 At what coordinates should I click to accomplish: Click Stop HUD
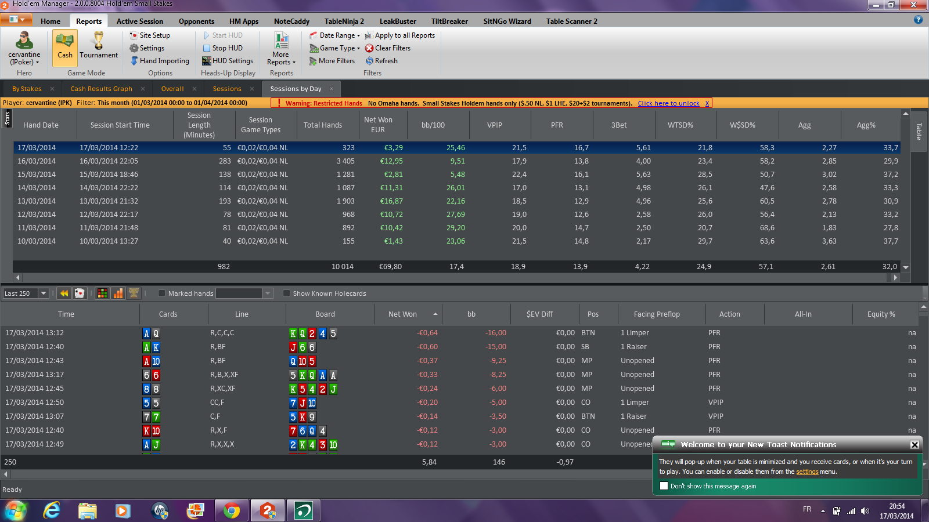(x=222, y=48)
